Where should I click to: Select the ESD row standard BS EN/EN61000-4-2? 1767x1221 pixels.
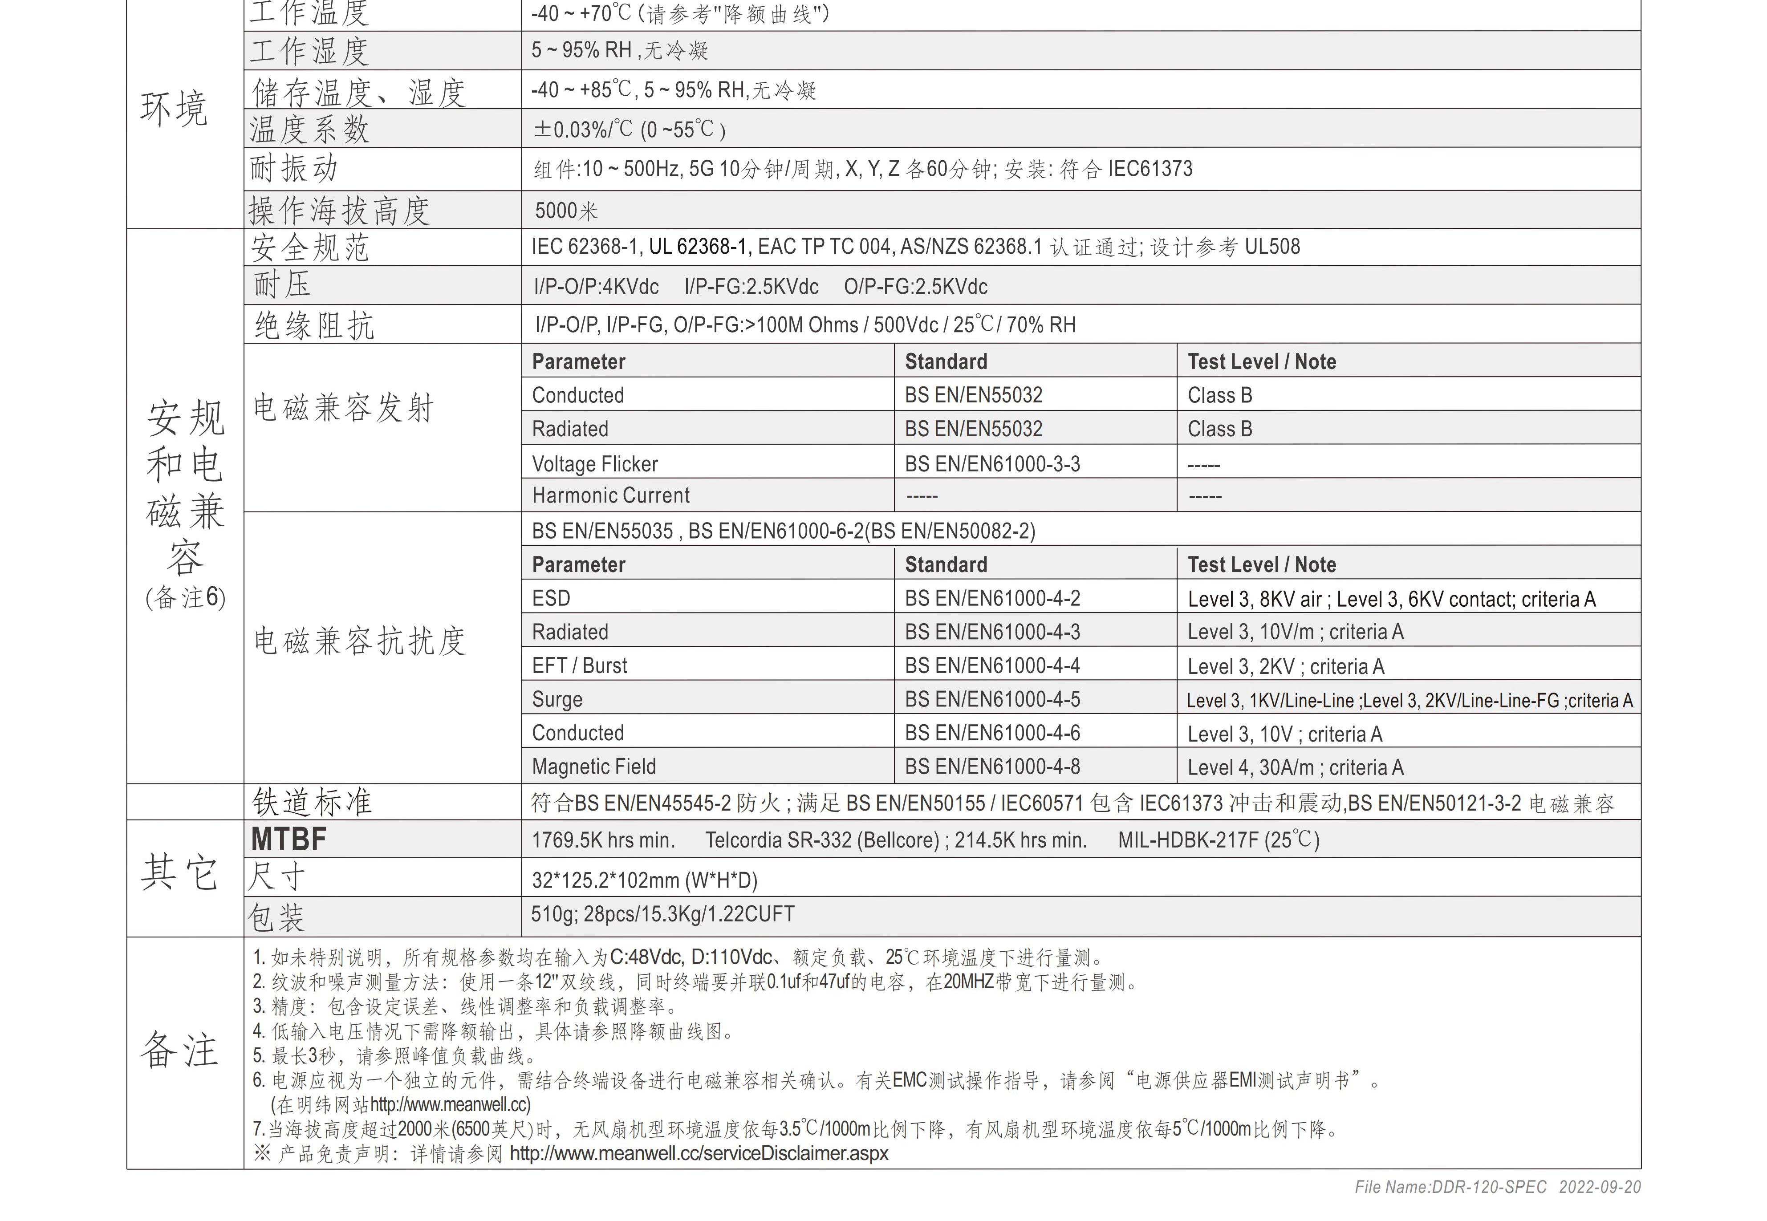coord(992,598)
